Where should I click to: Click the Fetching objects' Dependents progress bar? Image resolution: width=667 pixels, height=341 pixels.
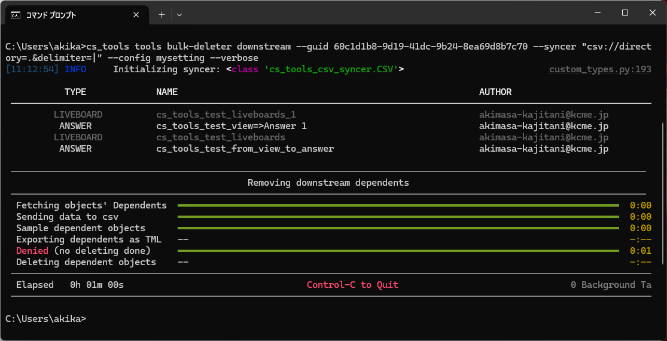[x=398, y=205]
